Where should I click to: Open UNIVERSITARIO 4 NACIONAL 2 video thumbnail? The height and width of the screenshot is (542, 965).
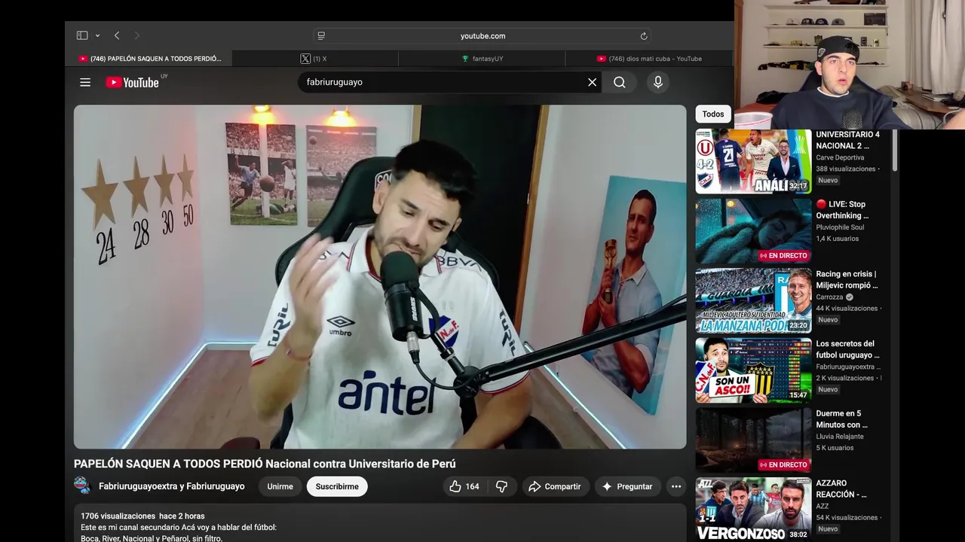(753, 161)
